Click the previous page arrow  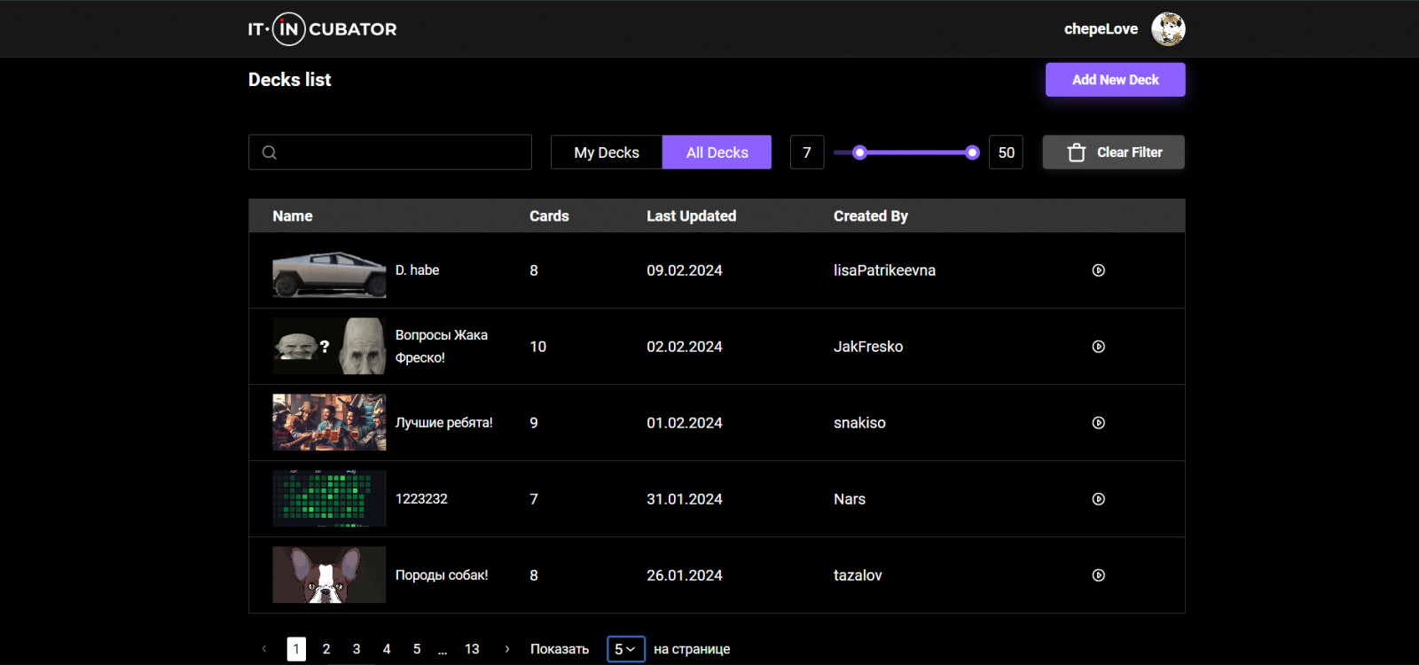pyautogui.click(x=264, y=649)
